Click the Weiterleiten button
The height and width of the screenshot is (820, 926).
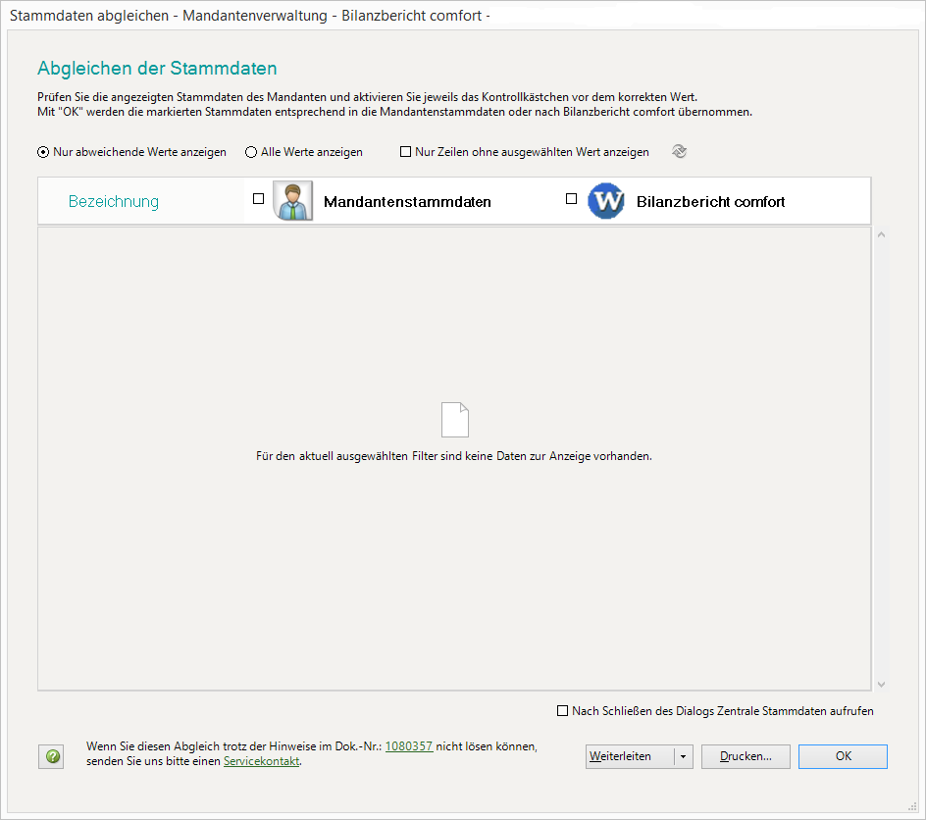click(630, 756)
